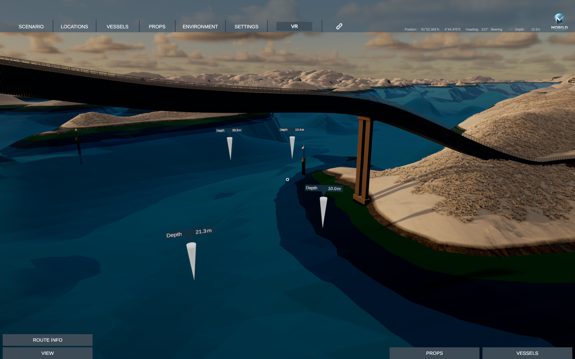Toggle VR mode in the top bar
The width and height of the screenshot is (575, 359).
click(x=294, y=26)
